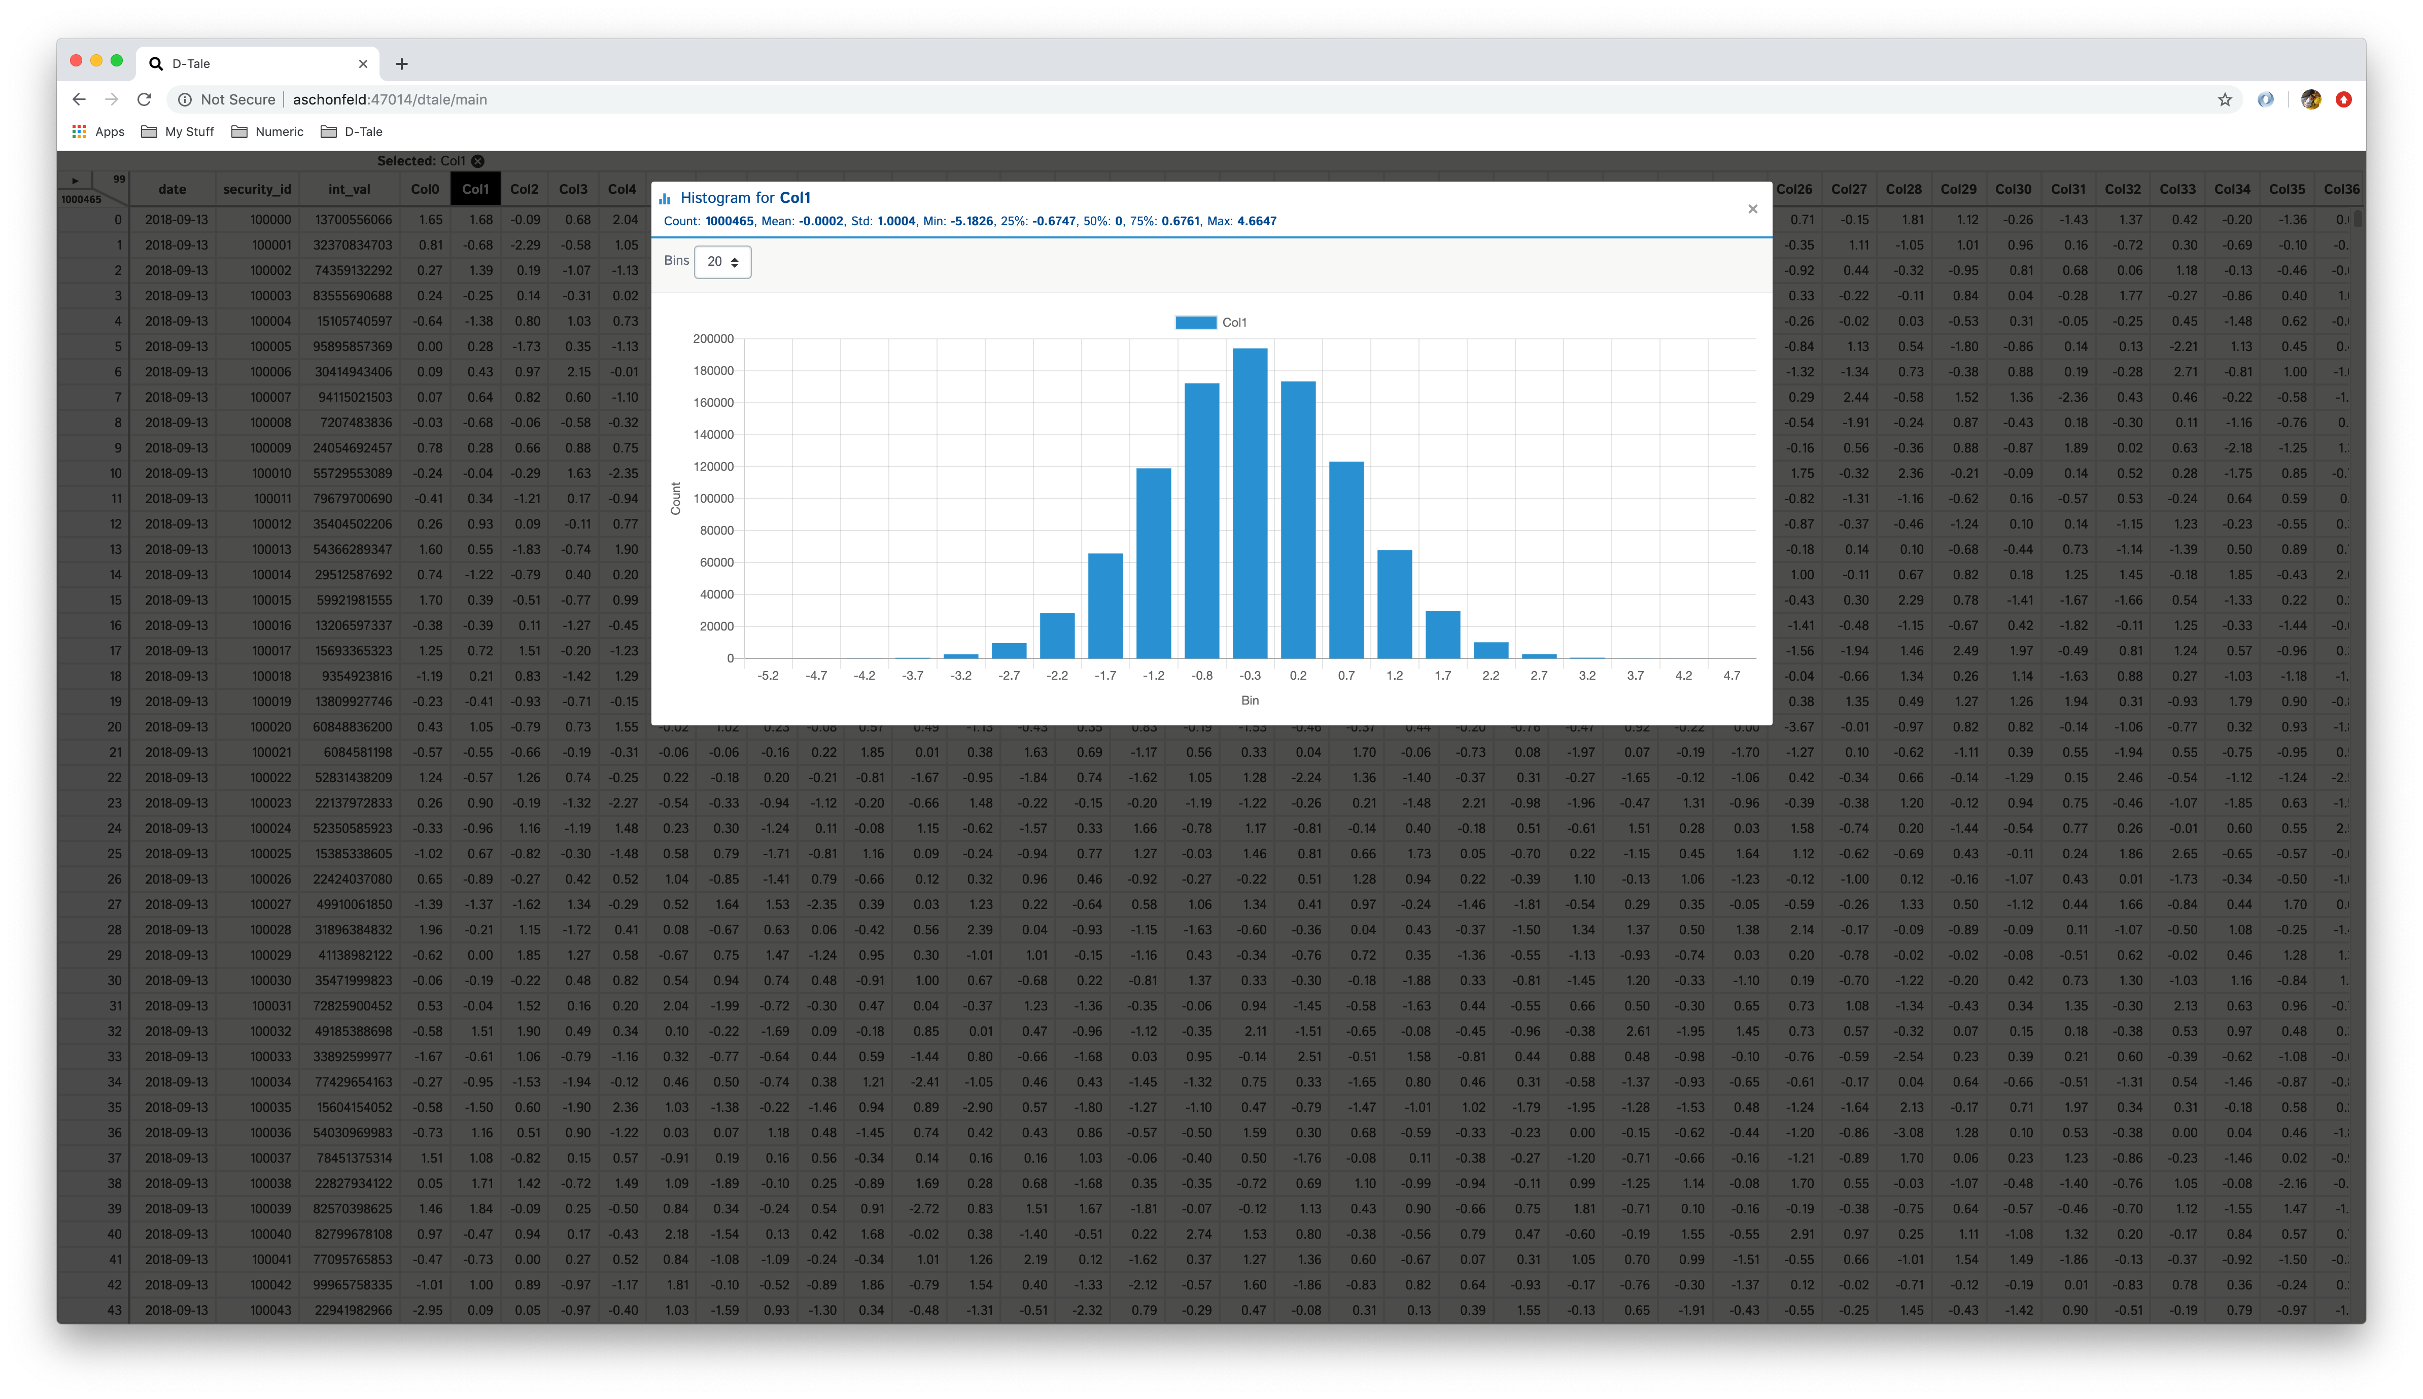2423x1399 pixels.
Task: Select the Col3 column header
Action: [574, 189]
